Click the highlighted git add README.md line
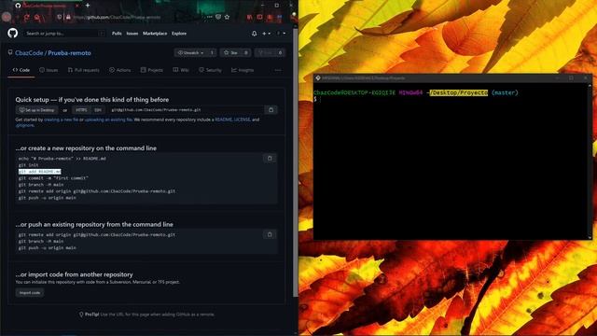The image size is (597, 336). pyautogui.click(x=39, y=172)
